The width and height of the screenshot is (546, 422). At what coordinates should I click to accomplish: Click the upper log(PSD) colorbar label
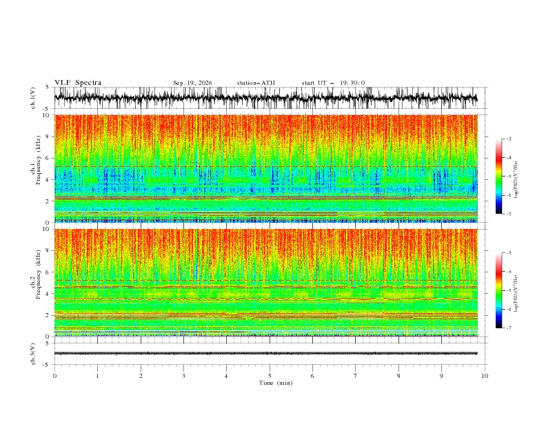pos(516,180)
